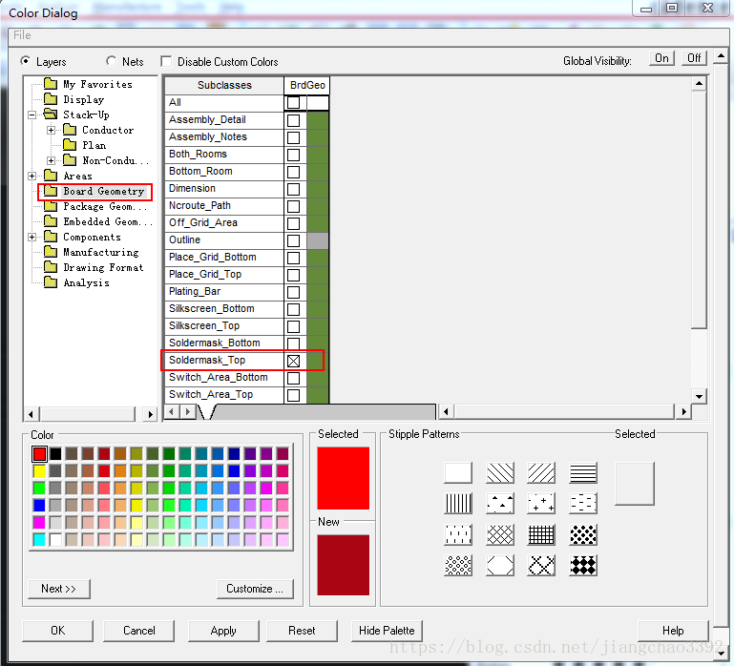Viewport: 734px width, 666px height.
Task: Select the dashed lines stipple pattern
Action: pyautogui.click(x=583, y=504)
